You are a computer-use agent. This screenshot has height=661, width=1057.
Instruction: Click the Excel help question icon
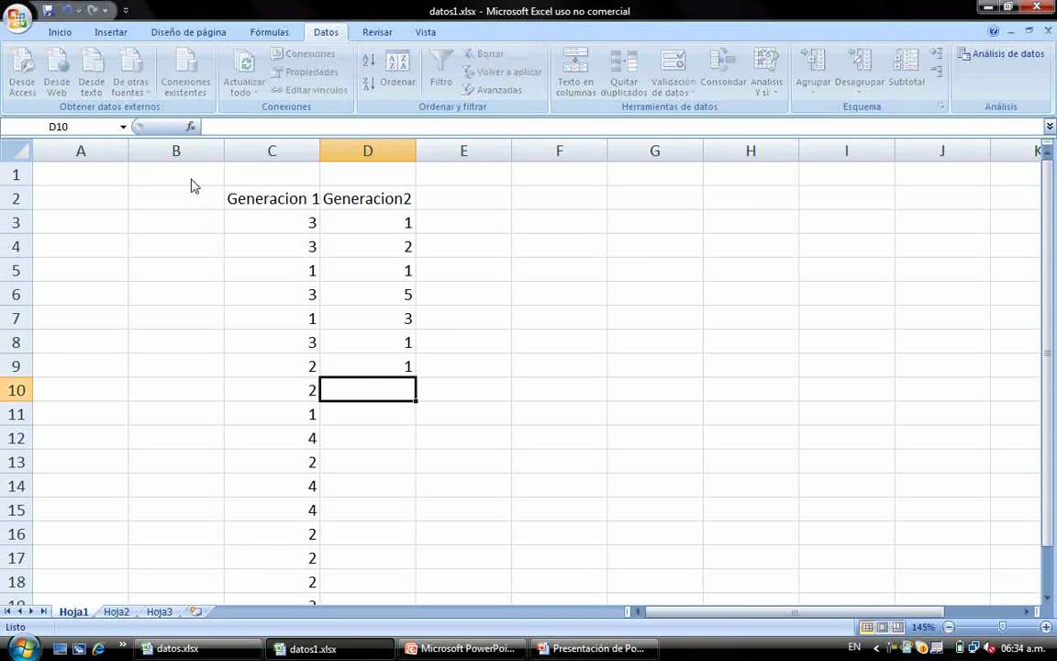pos(993,31)
